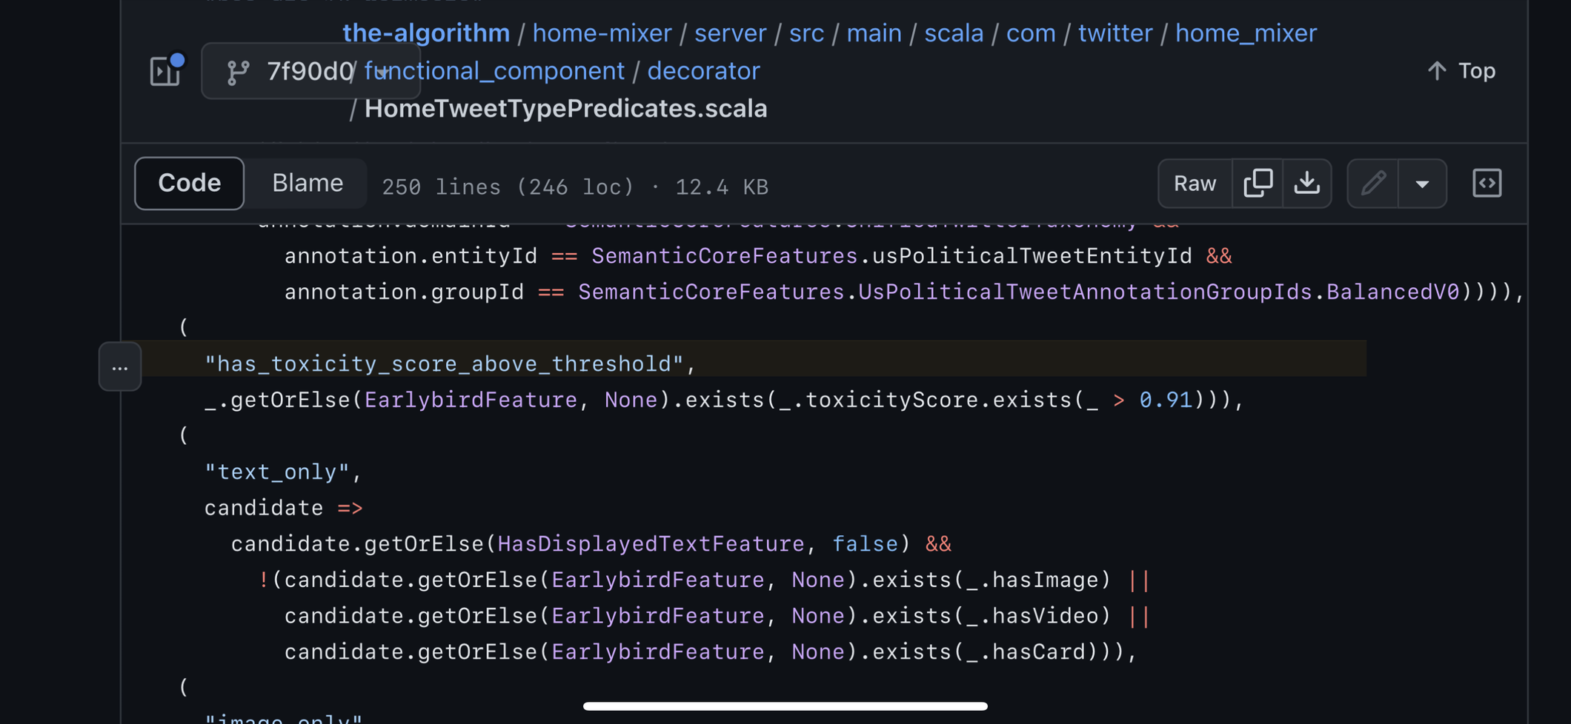Navigate to functional_component breadcrumb folder

[494, 70]
